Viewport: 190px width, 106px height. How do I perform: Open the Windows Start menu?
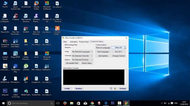point(3,103)
